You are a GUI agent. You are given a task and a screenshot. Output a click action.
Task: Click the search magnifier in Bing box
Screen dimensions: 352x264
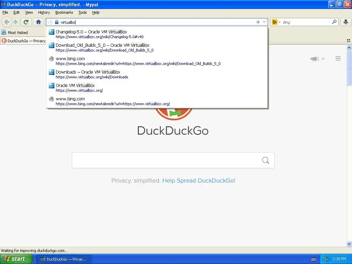[x=334, y=22]
